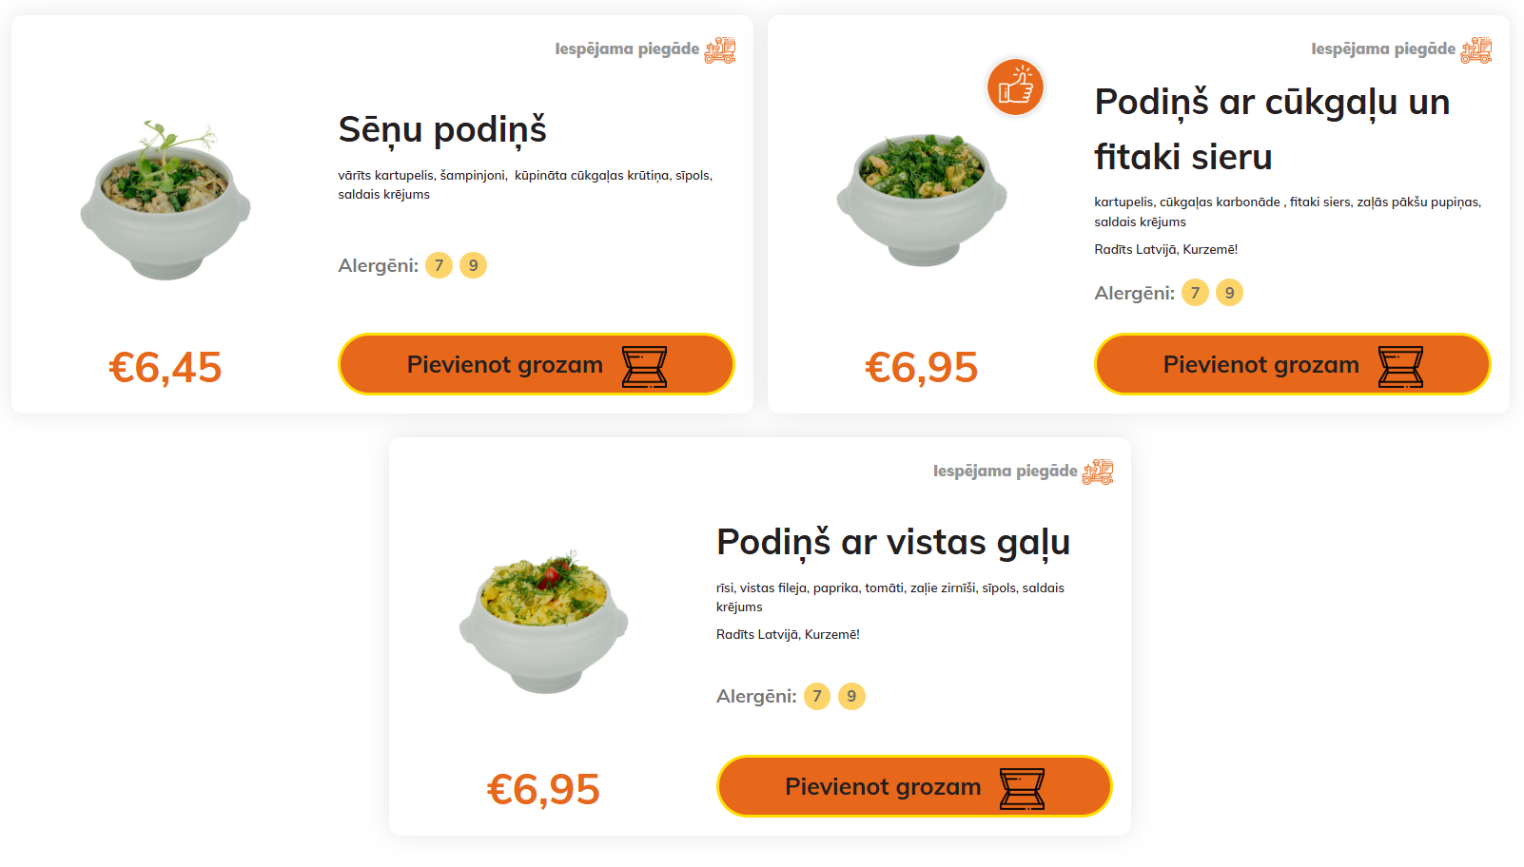Click the Podiņš ar vistas gaļu title
Screen dimensions: 1524x867
pos(893,542)
